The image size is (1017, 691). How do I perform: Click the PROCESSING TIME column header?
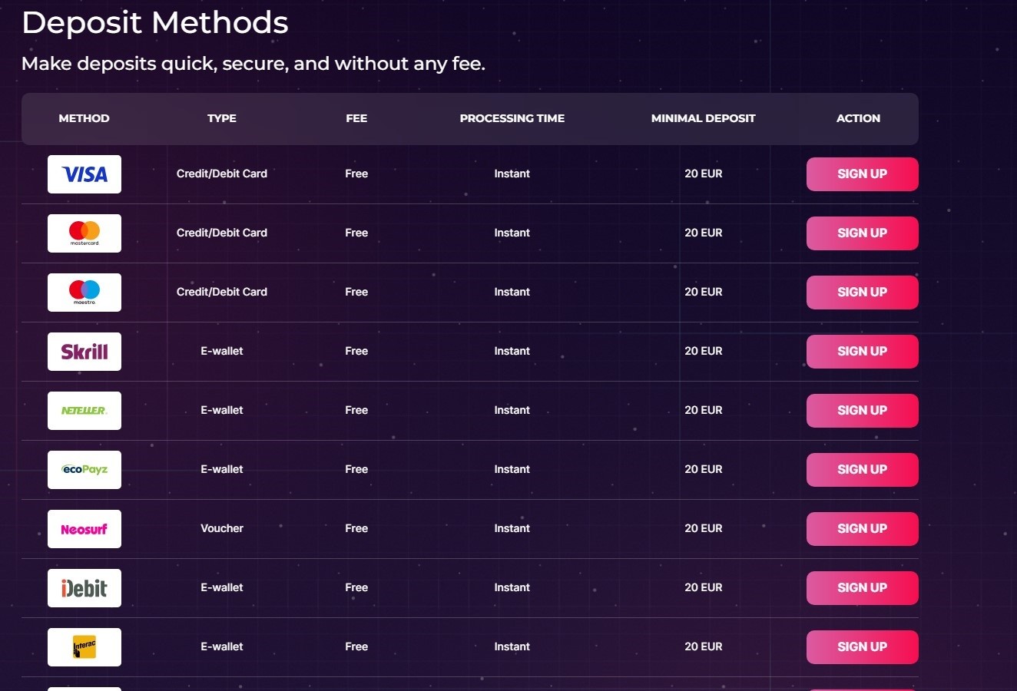(512, 118)
